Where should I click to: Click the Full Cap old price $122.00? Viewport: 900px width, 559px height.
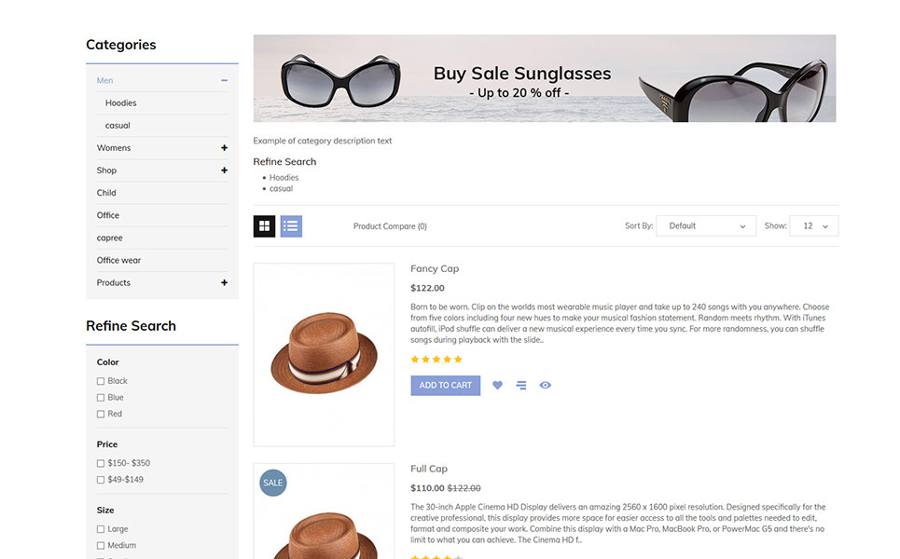click(464, 488)
